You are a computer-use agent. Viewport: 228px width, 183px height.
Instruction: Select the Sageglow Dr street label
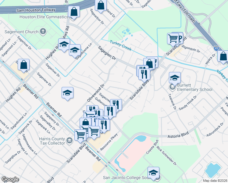click(x=13, y=157)
